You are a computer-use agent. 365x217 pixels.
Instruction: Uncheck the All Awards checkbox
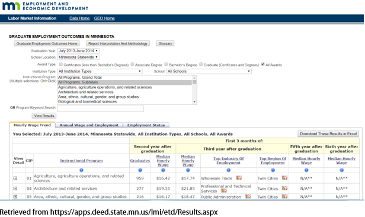[x=263, y=64]
